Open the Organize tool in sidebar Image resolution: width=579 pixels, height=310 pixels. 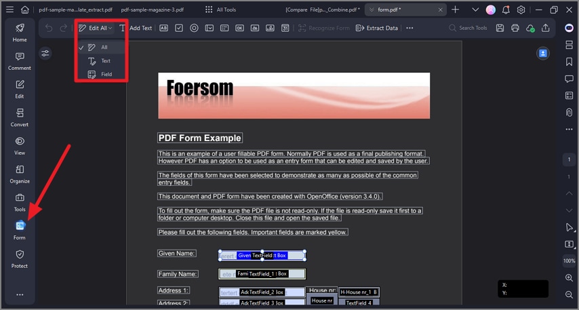pyautogui.click(x=20, y=174)
